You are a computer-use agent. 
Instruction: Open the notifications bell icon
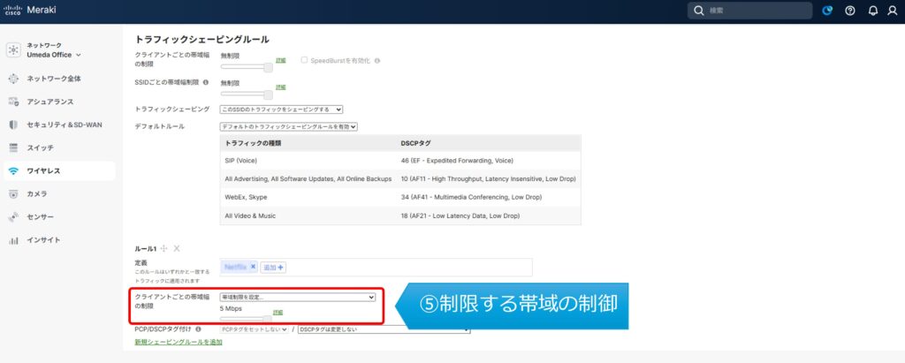point(872,11)
